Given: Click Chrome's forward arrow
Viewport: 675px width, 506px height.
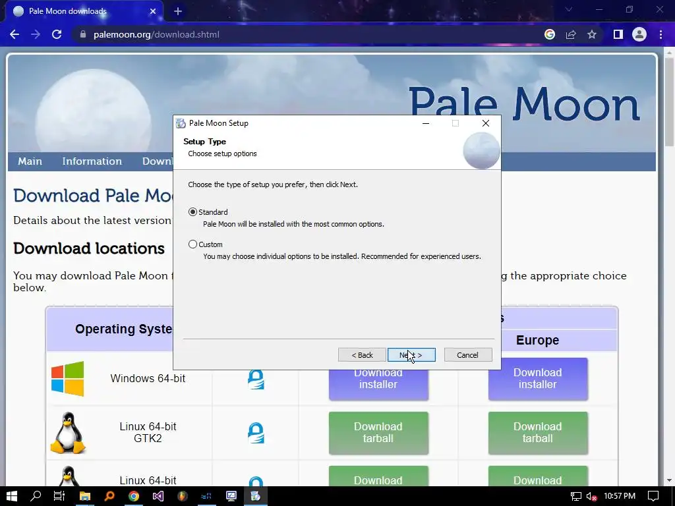Looking at the screenshot, I should click(36, 34).
